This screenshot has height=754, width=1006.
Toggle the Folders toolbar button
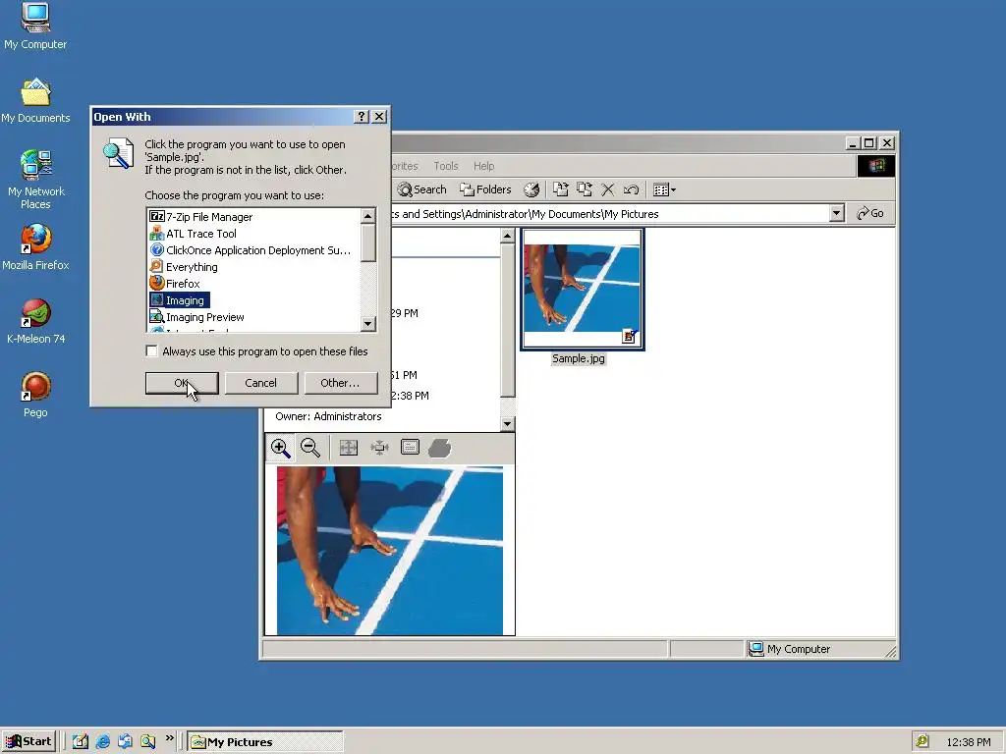click(x=485, y=189)
